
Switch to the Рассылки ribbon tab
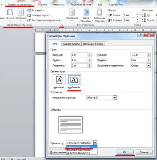59,5
